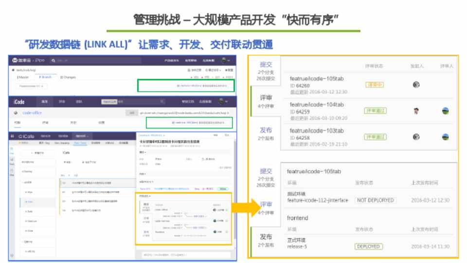Click the iCafe logo in the lower header
467x263 pixels.
(x=26, y=136)
